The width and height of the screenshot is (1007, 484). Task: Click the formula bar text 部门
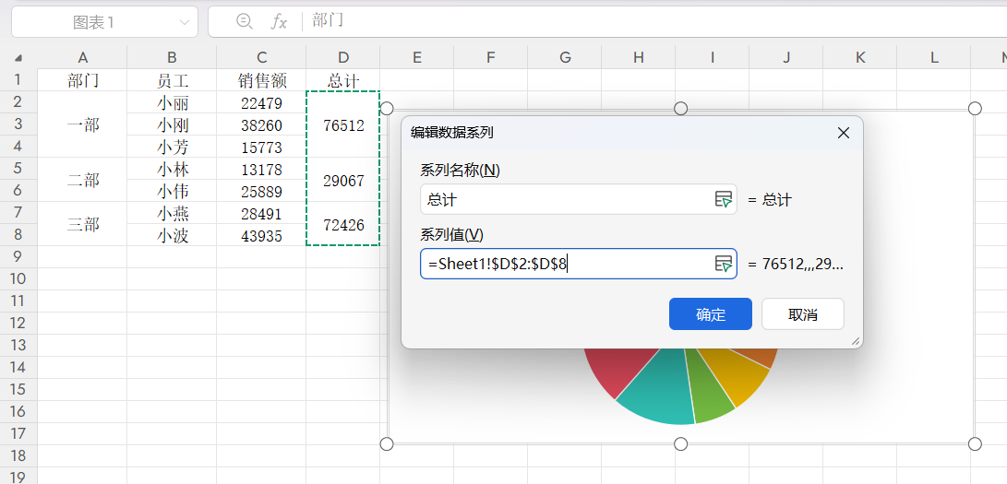tap(328, 20)
